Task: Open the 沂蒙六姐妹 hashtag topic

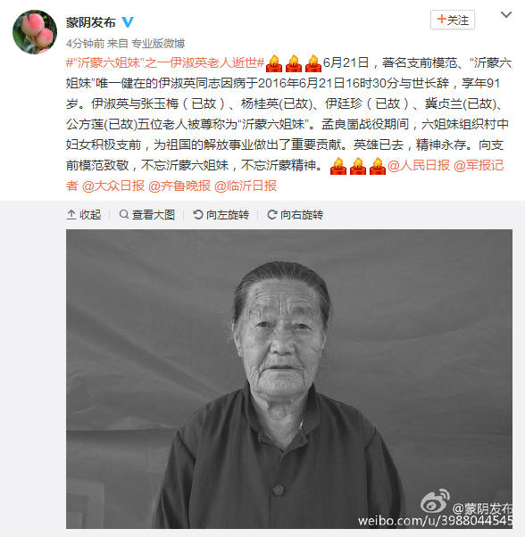Action: tap(165, 63)
